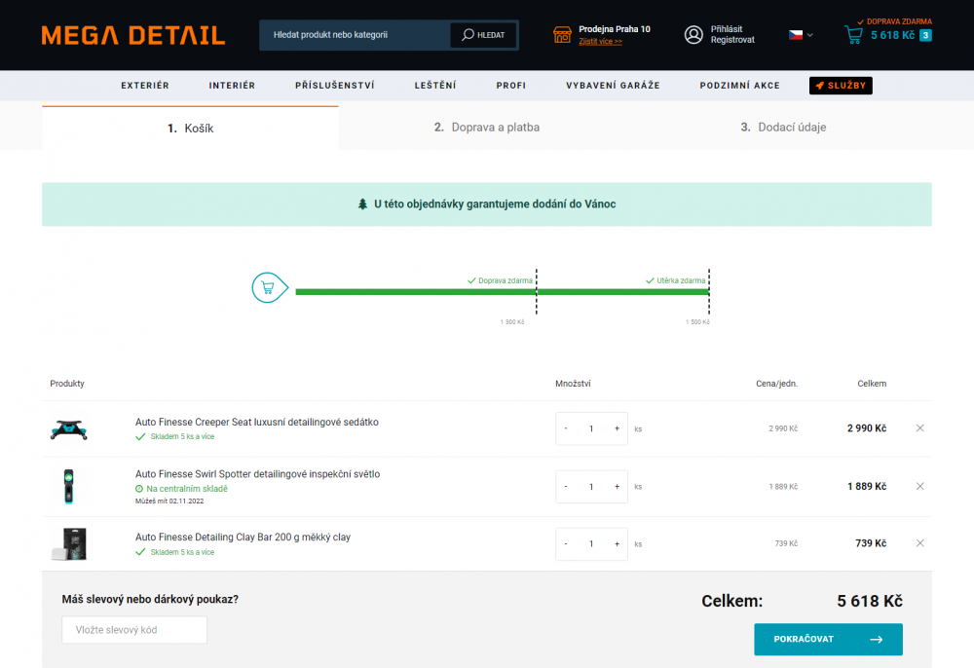
Task: Click Creeper Seat quantity field
Action: [591, 428]
